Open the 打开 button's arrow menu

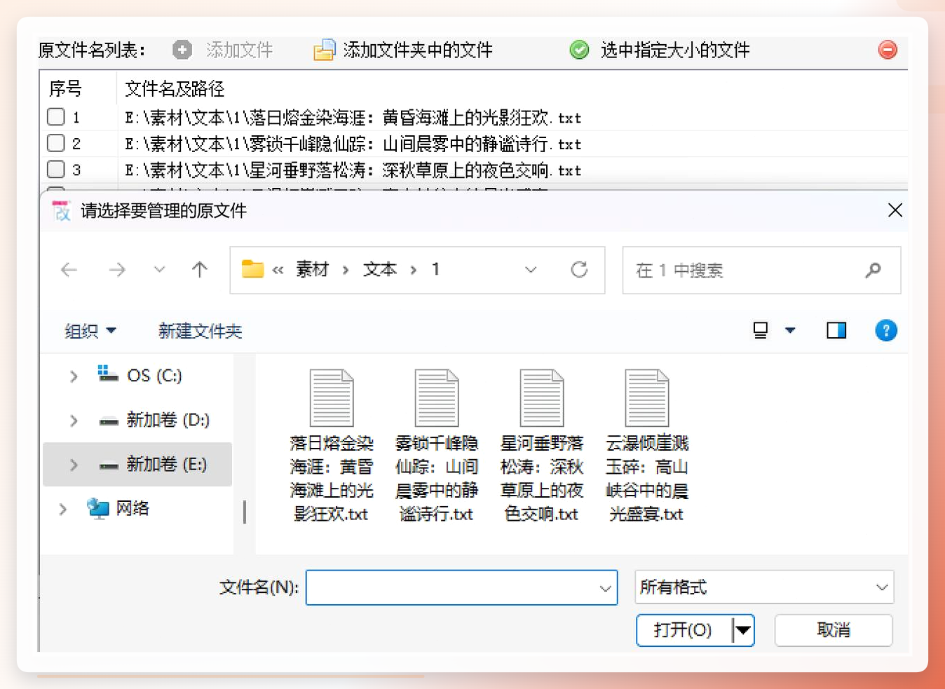tap(743, 630)
